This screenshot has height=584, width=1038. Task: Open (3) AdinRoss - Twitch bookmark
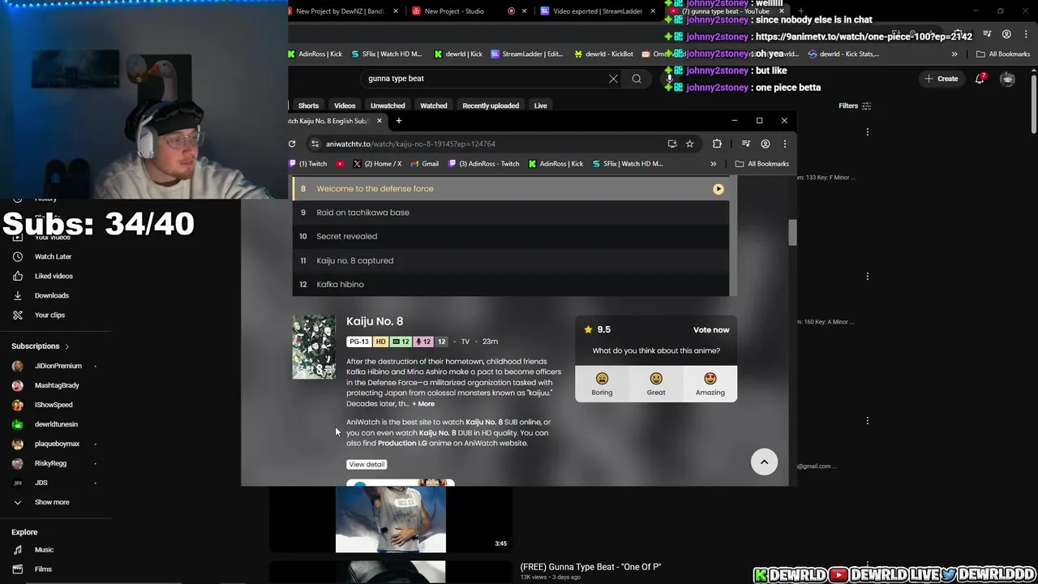484,164
